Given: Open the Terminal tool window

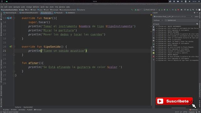Looking at the screenshot, I should [x=38, y=110].
